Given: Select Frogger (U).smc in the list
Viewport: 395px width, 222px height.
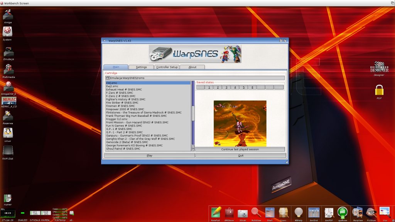Looking at the screenshot, I should (x=148, y=119).
